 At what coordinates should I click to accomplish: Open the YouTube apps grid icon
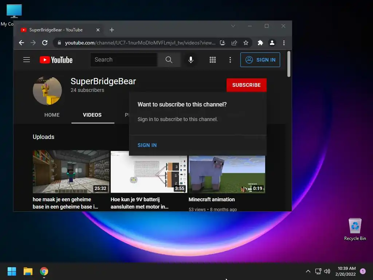213,60
